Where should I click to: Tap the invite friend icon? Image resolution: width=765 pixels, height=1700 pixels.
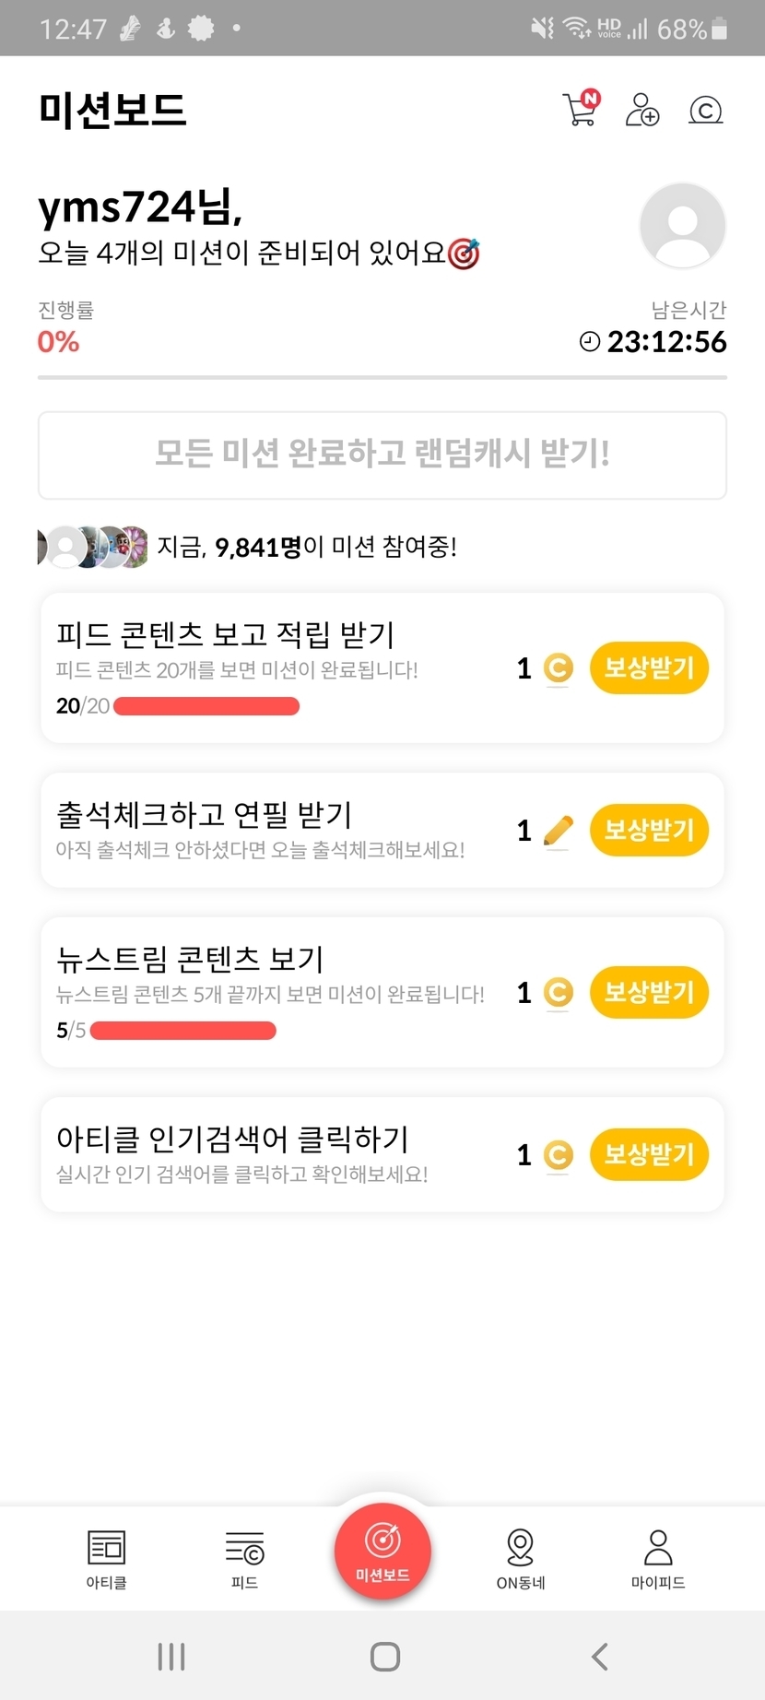[x=642, y=110]
